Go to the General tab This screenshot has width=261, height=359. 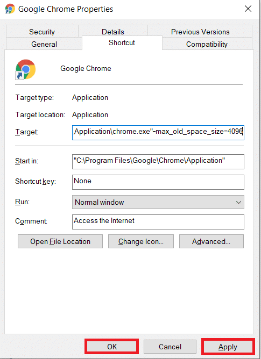click(x=44, y=44)
